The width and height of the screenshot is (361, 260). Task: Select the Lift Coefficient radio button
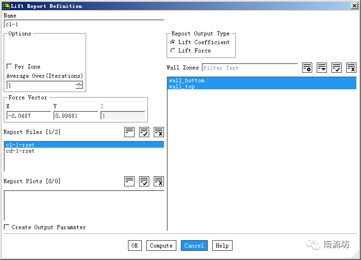173,42
